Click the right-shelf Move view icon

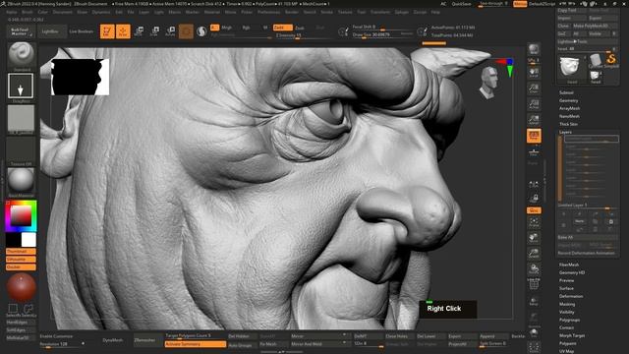tap(534, 238)
